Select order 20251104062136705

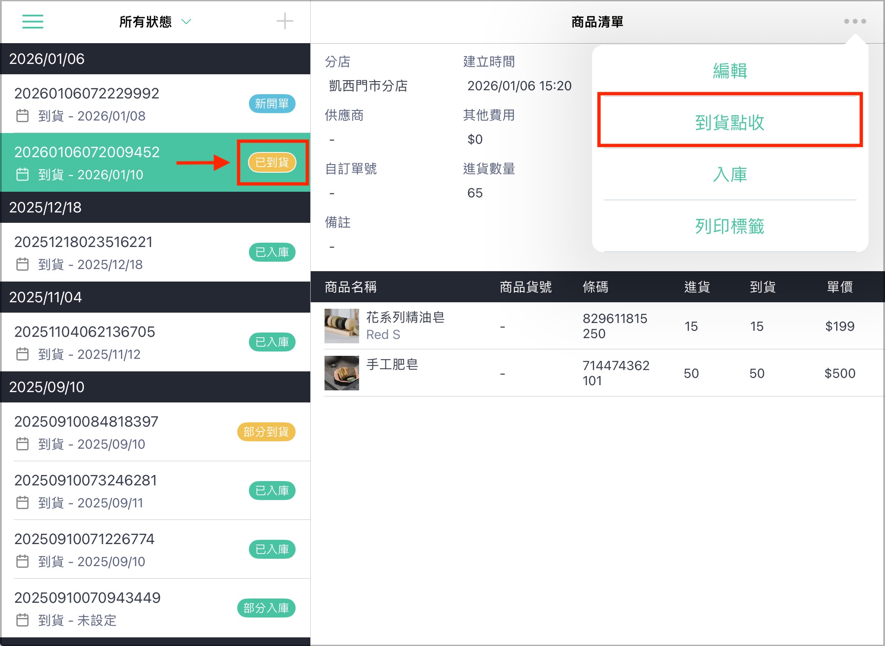coord(156,342)
